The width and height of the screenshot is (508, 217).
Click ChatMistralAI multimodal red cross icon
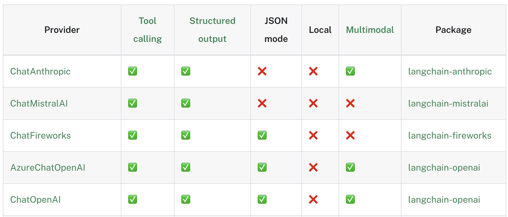point(350,103)
